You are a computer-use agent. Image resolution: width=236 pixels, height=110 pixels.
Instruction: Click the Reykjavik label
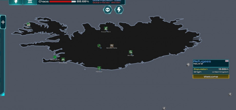click(x=55, y=60)
